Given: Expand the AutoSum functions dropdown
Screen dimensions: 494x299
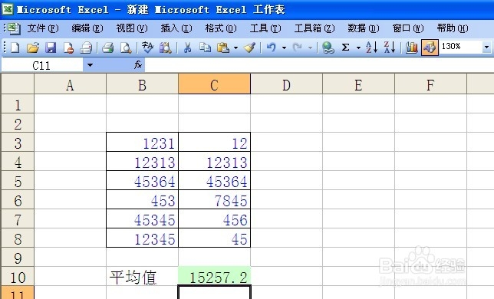Looking at the screenshot, I should point(358,48).
